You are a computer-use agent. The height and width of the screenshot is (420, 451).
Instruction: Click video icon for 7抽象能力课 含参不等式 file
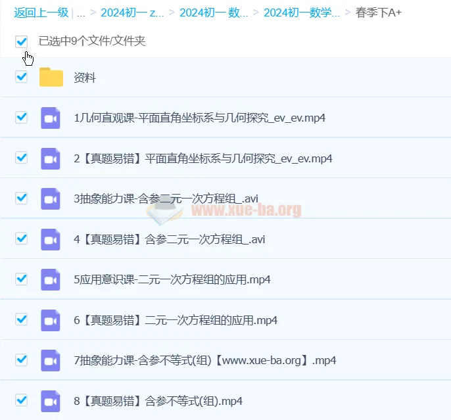pos(51,360)
